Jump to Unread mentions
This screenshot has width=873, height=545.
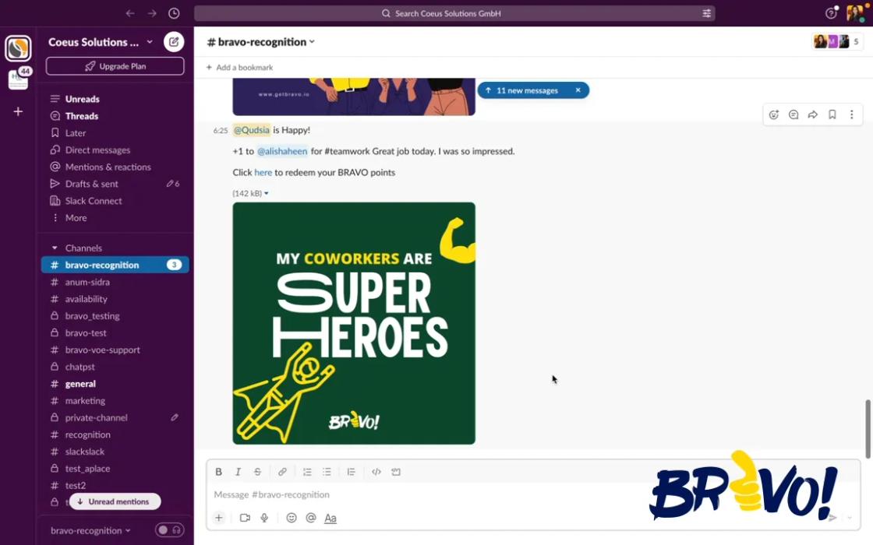tap(115, 501)
